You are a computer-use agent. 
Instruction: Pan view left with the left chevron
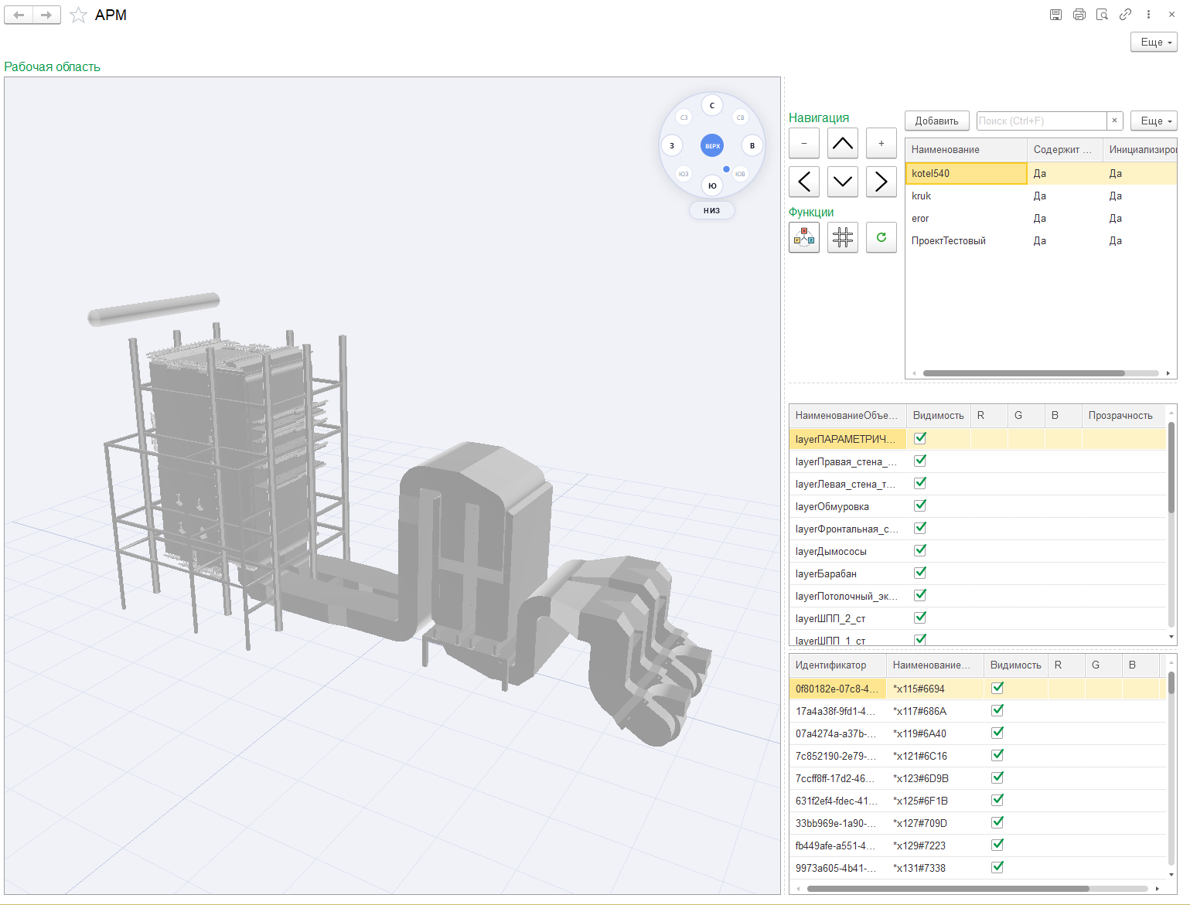804,182
